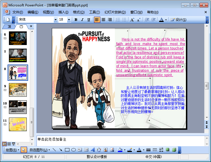Open the 插入(I) menu
The height and width of the screenshot is (162, 211).
[x=63, y=12]
